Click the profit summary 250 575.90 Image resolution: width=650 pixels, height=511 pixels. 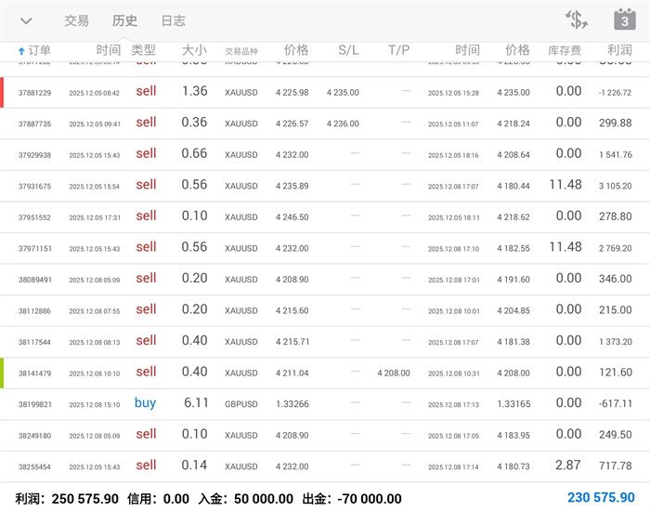[85, 499]
